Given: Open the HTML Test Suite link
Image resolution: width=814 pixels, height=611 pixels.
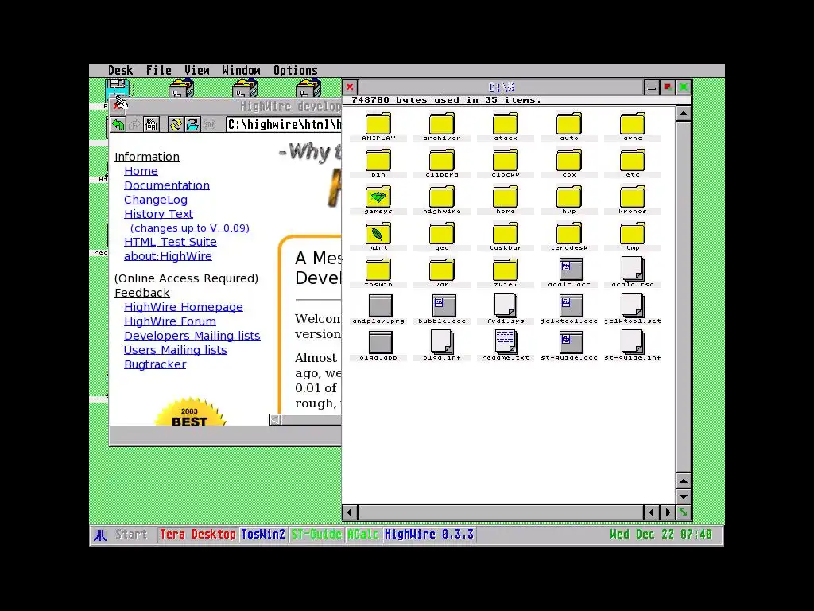Looking at the screenshot, I should [x=170, y=242].
